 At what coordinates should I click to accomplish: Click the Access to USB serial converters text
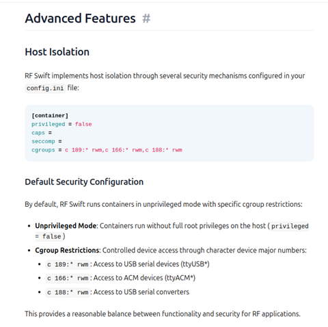click(x=141, y=292)
